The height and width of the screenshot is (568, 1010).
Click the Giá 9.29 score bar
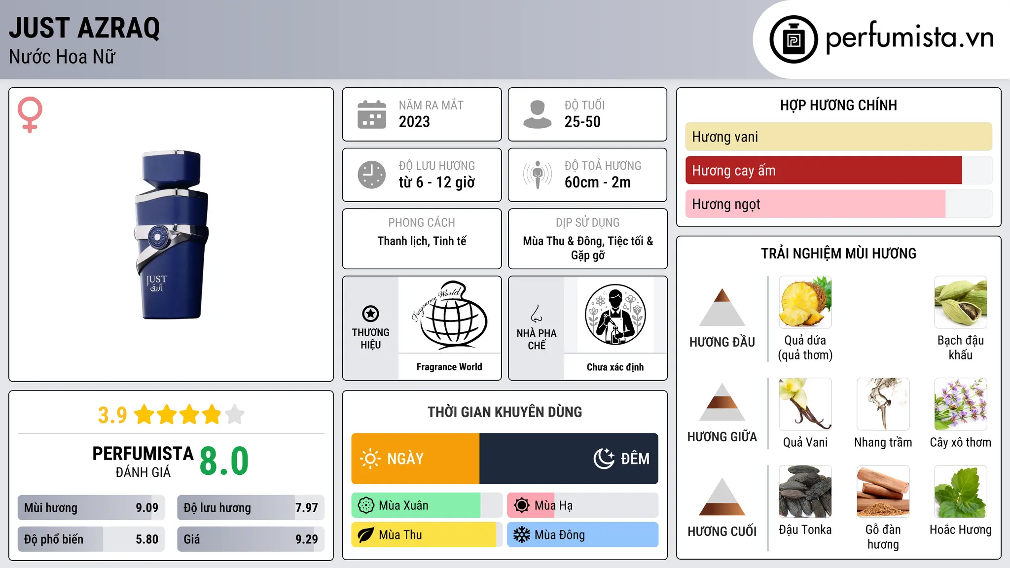251,539
